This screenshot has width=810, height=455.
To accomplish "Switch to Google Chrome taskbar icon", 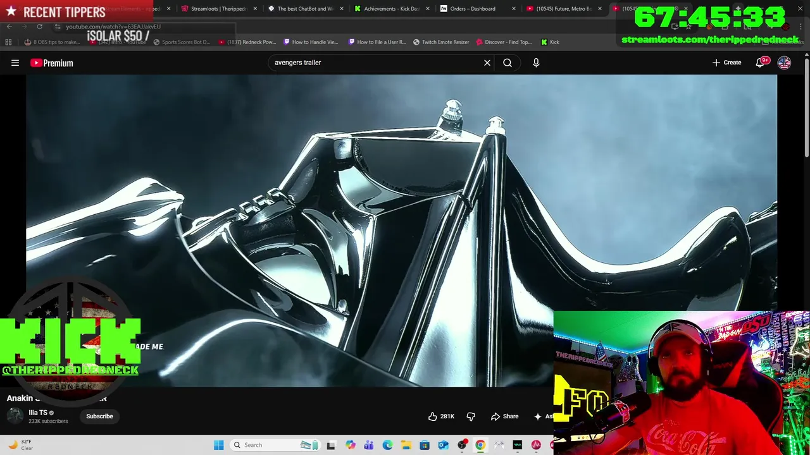I will coord(480,445).
